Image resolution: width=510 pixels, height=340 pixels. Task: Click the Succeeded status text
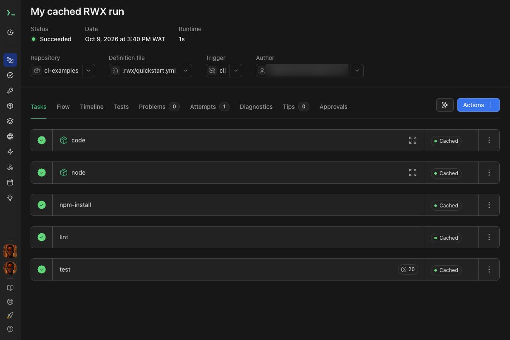click(x=56, y=39)
